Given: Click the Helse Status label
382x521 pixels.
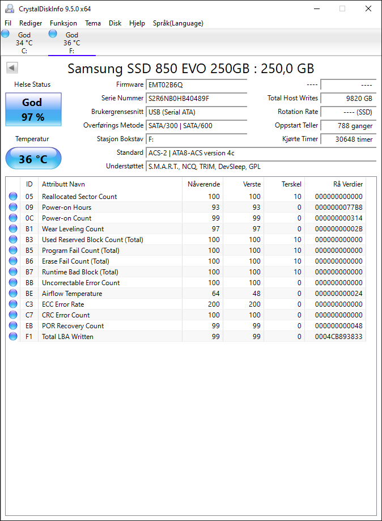Looking at the screenshot, I should pyautogui.click(x=32, y=84).
